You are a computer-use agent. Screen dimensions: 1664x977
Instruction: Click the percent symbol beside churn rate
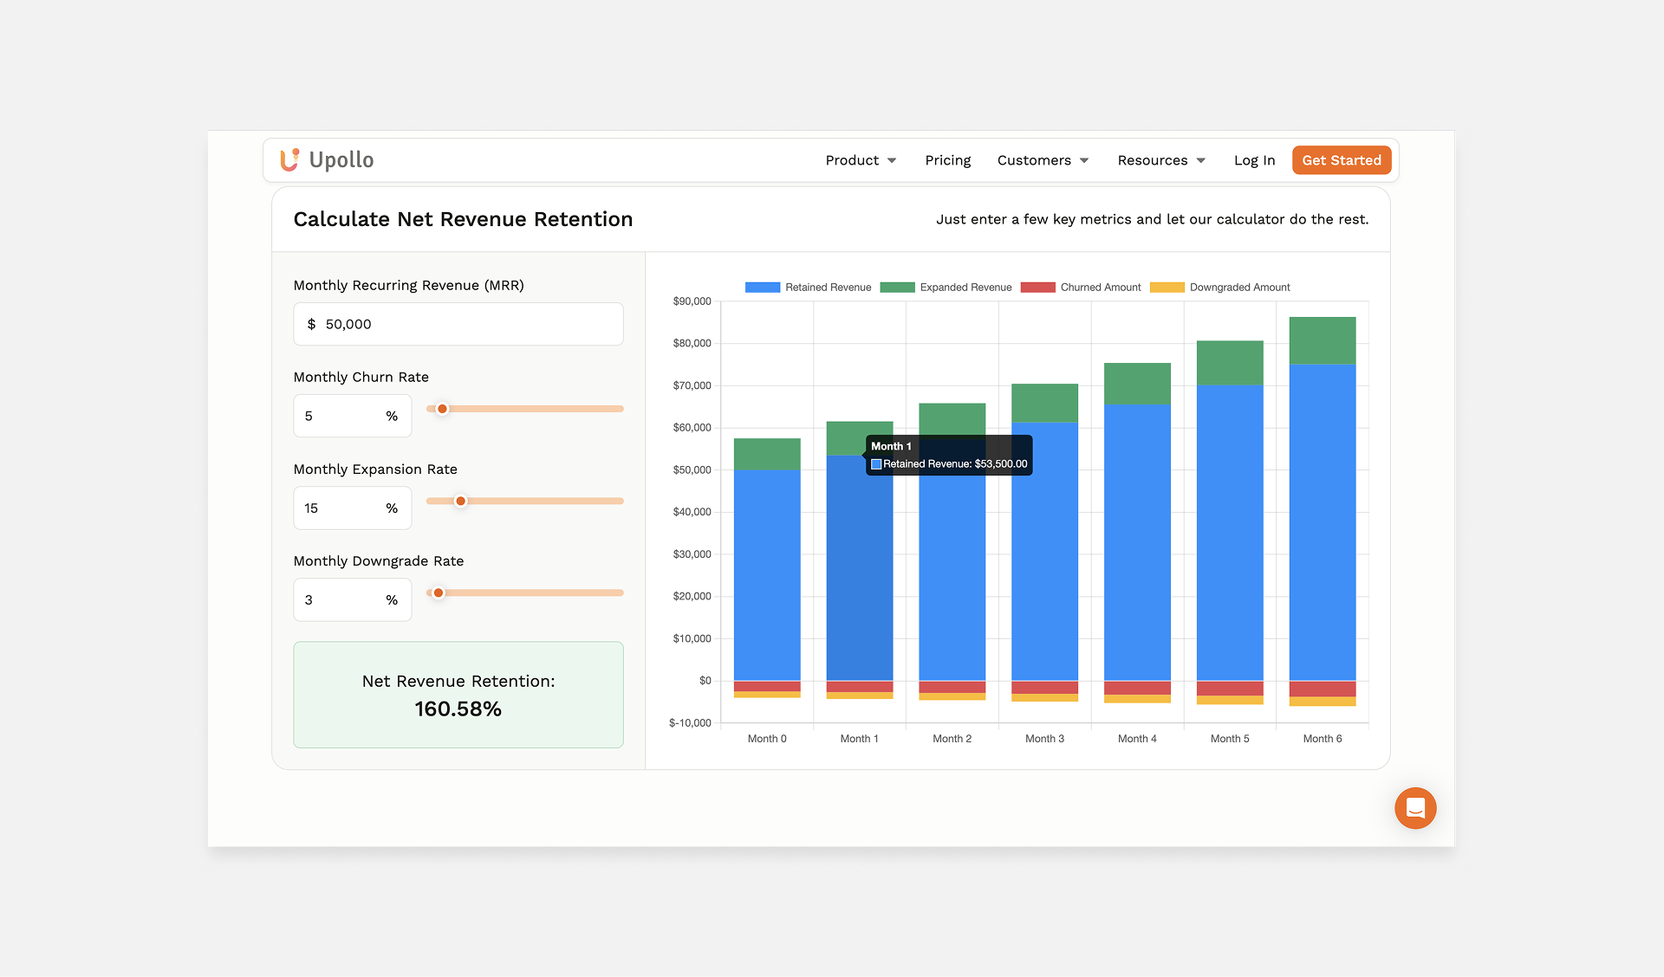pos(391,416)
